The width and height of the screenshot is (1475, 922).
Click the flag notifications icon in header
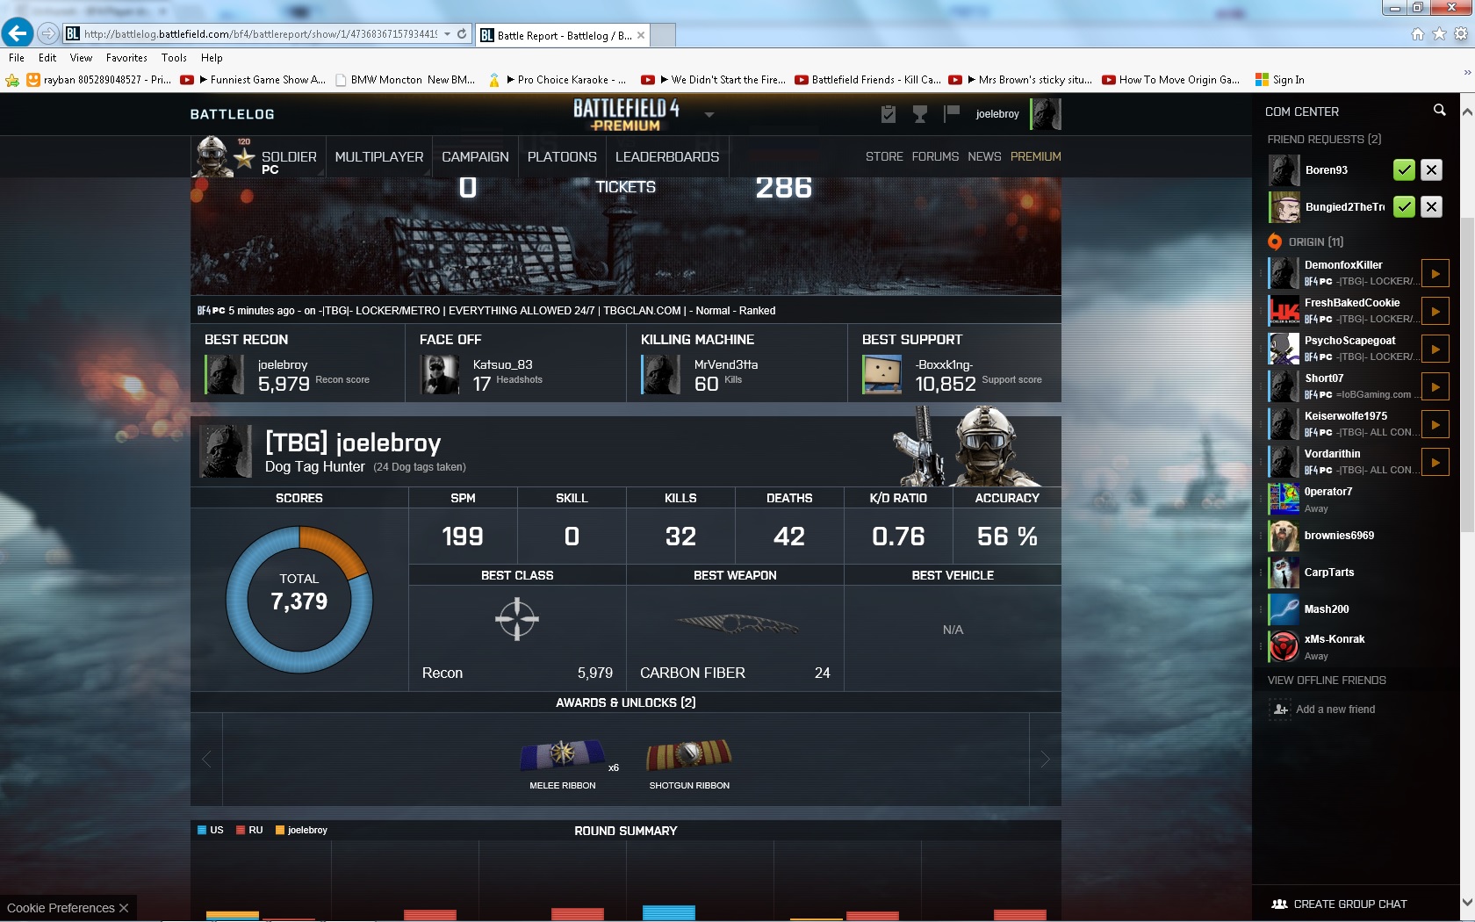coord(952,114)
